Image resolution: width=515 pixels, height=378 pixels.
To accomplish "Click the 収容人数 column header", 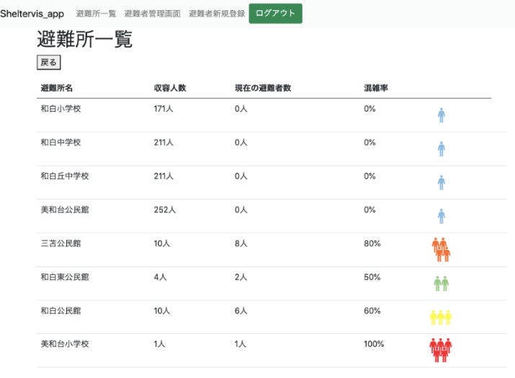I will [x=170, y=88].
